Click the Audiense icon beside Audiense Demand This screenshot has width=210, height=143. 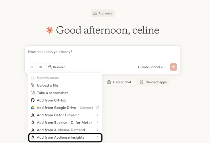33,130
